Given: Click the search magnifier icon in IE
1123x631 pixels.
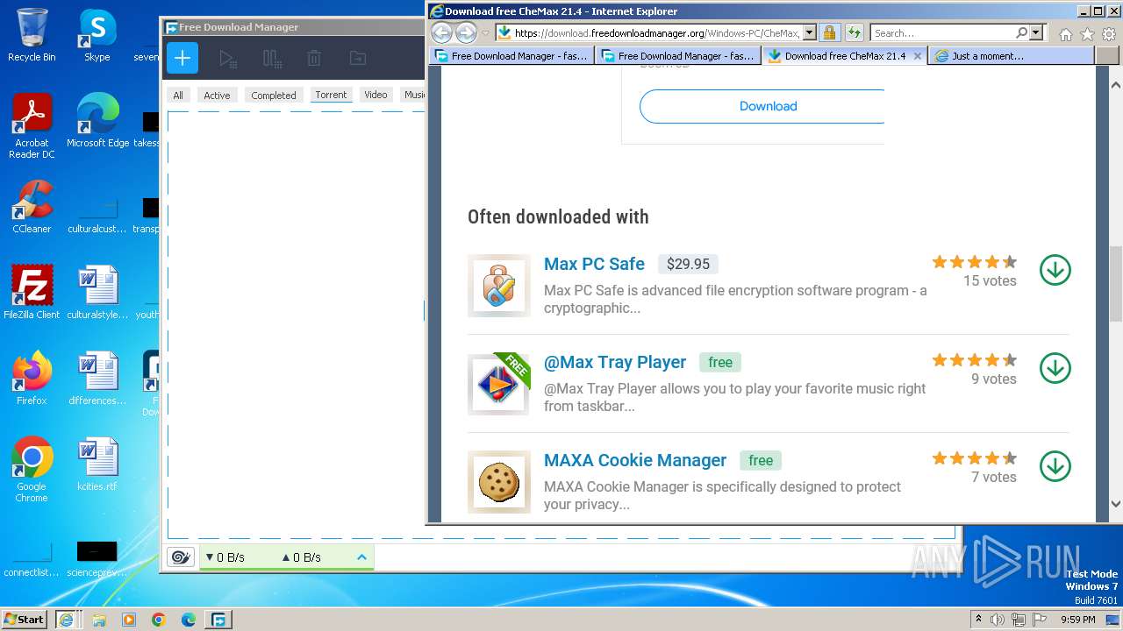Looking at the screenshot, I should tap(1021, 33).
